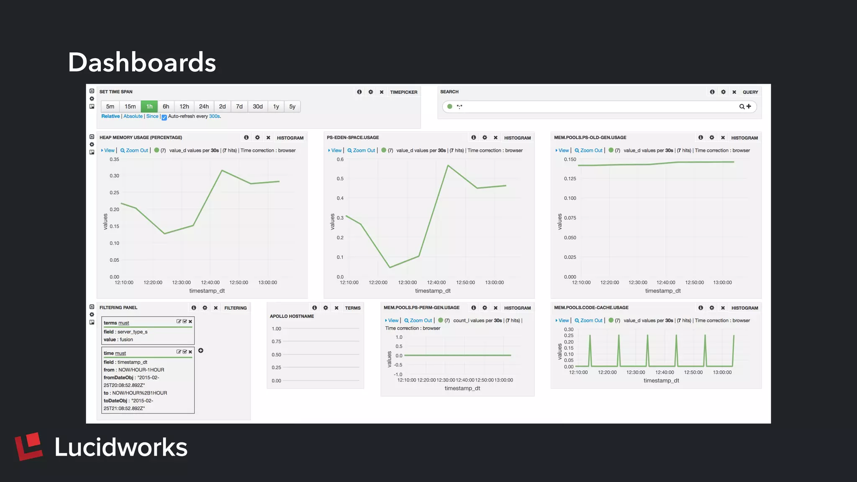Open settings gear for the Filtering Panel

tap(205, 308)
